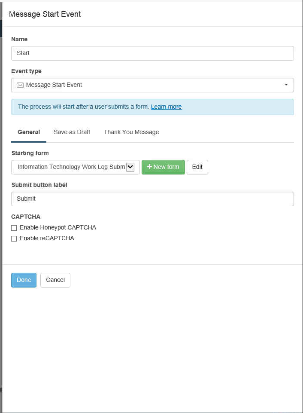Click the Enable reCAPTCHA label text

pyautogui.click(x=47, y=239)
